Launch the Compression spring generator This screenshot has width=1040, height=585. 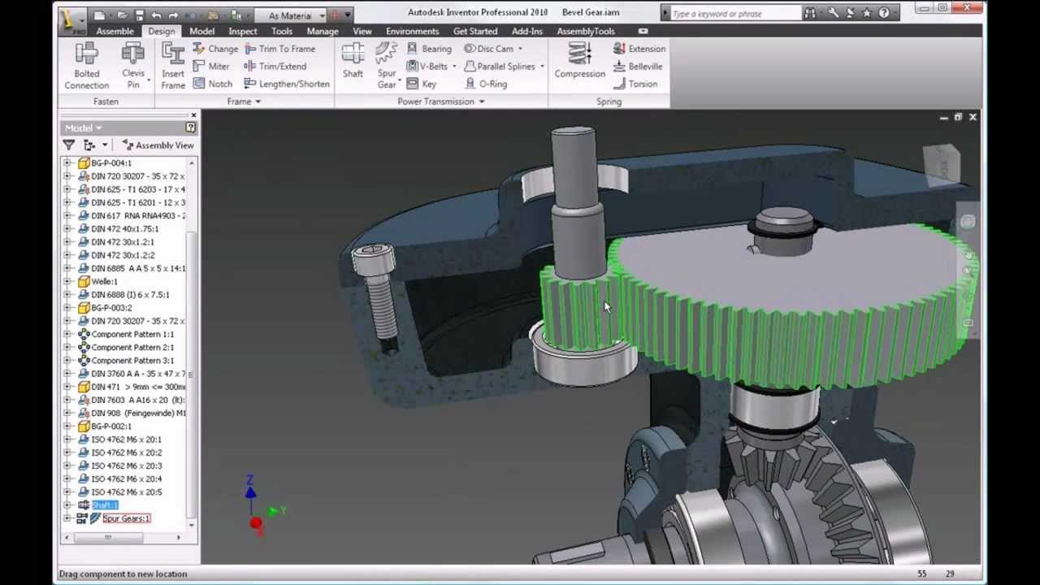[579, 61]
